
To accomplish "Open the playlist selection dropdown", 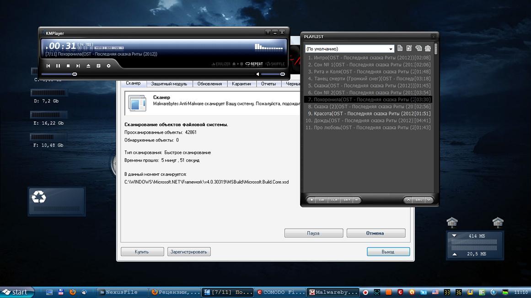I will click(391, 49).
